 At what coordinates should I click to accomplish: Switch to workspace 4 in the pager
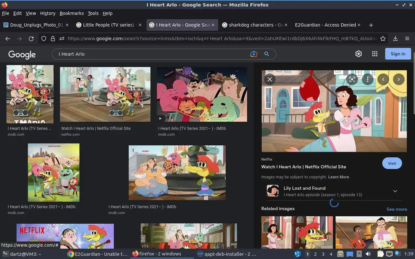(331, 254)
